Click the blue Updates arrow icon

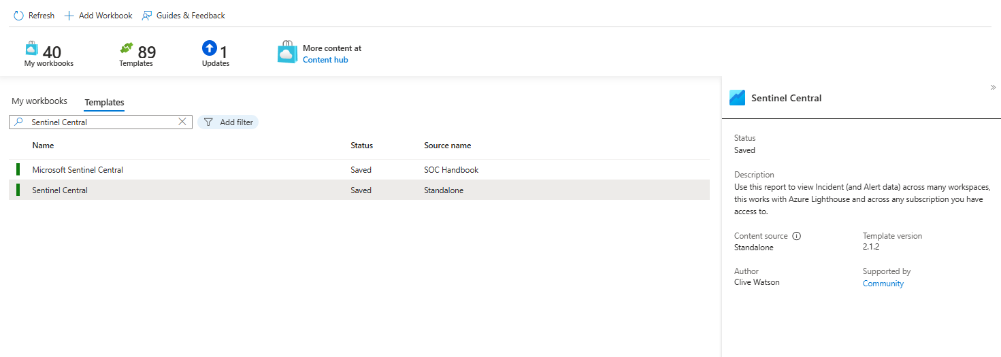point(210,48)
